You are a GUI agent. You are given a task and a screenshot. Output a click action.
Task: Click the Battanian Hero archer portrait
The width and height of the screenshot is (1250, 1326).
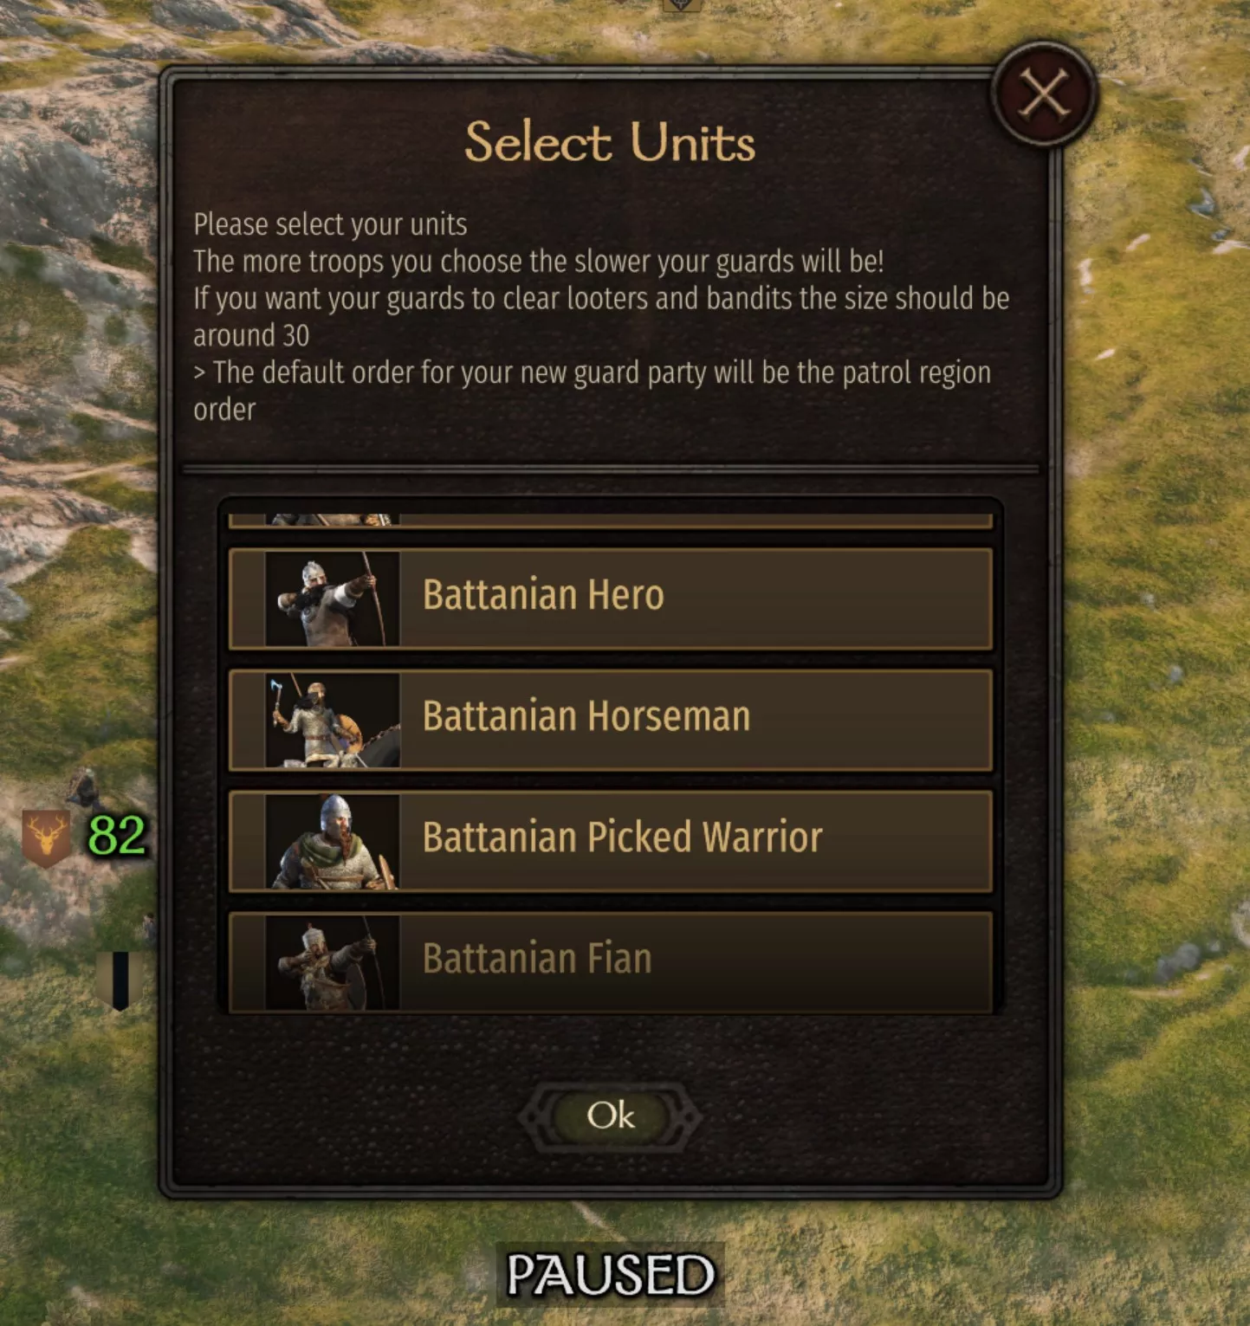pos(333,598)
